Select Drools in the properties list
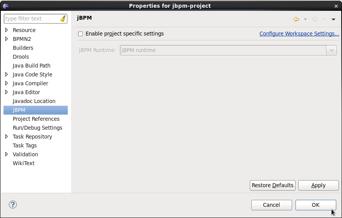Screen dimensions: 342x218 point(21,57)
